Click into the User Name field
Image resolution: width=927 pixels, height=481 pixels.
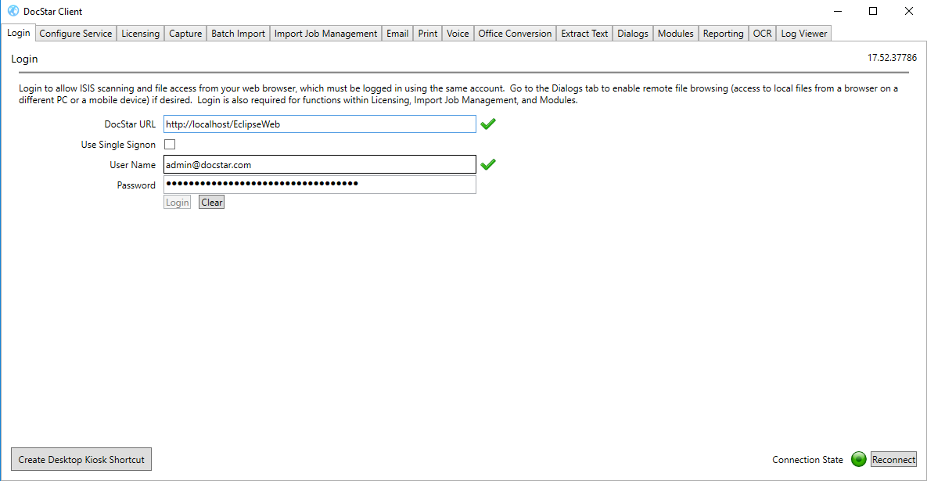pyautogui.click(x=320, y=164)
